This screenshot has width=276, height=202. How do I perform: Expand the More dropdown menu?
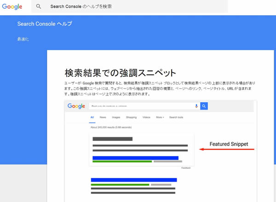click(160, 118)
